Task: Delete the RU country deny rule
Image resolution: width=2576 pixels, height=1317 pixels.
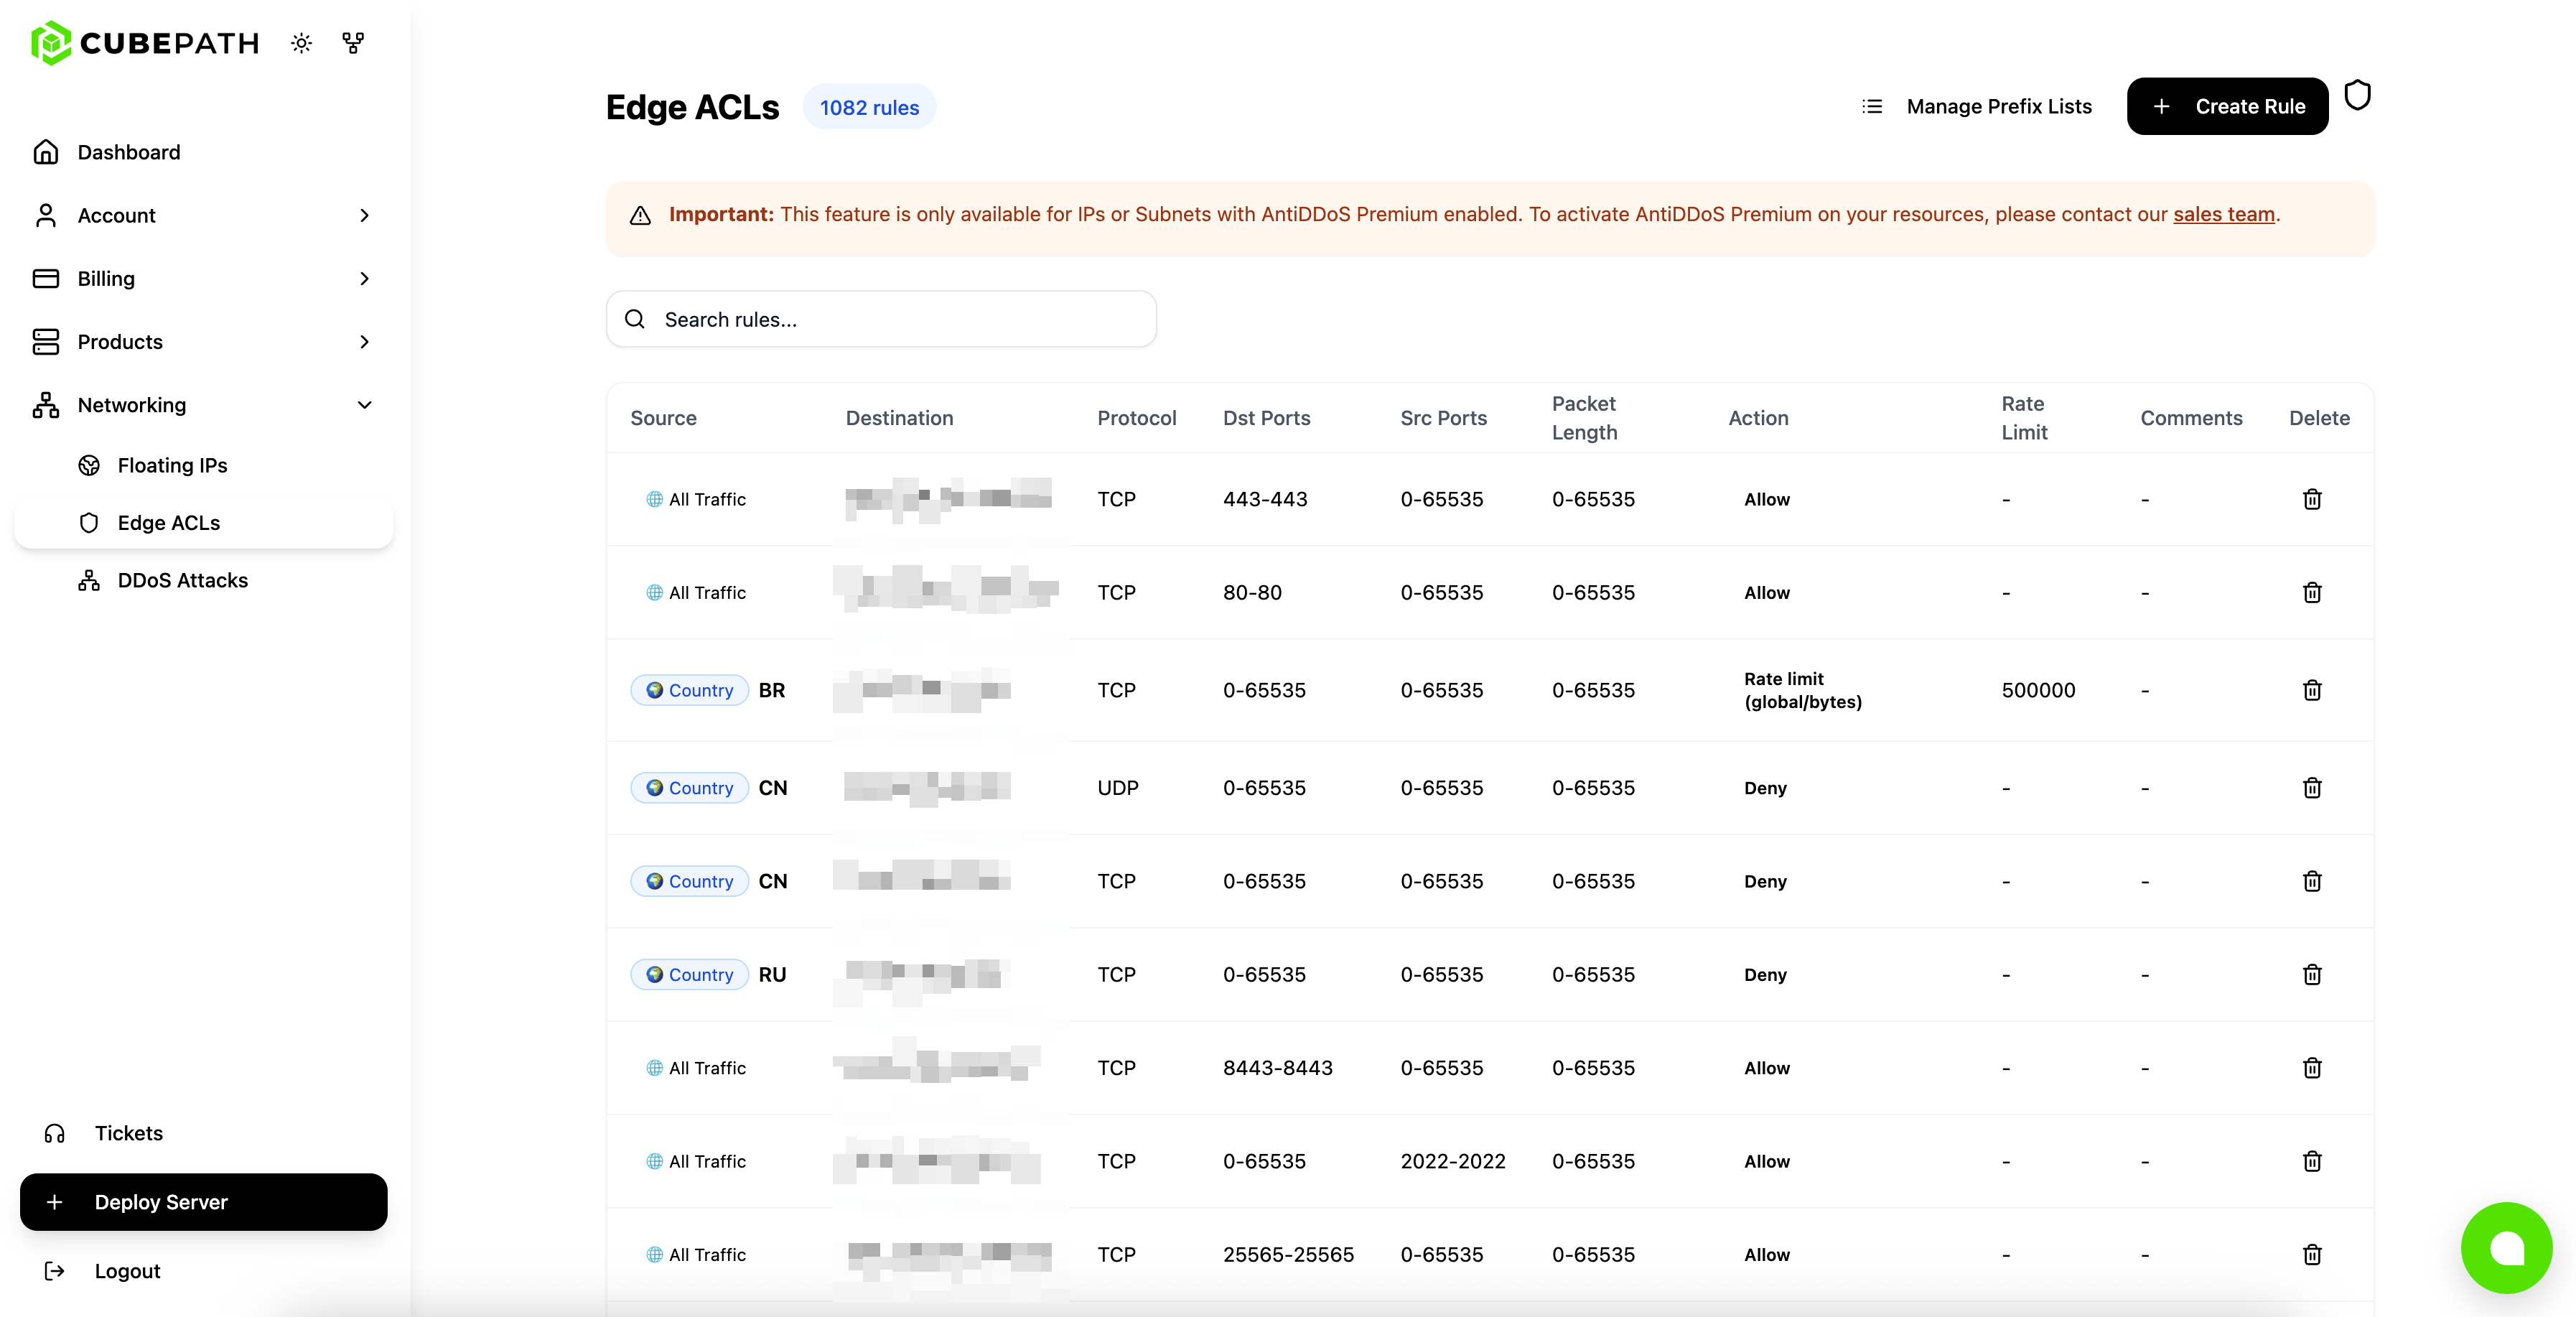Action: pyautogui.click(x=2312, y=974)
